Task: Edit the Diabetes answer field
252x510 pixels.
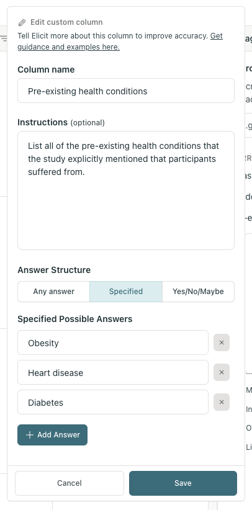Action: 113,402
